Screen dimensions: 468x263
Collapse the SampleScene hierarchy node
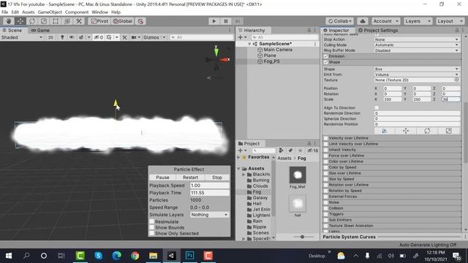coord(249,44)
